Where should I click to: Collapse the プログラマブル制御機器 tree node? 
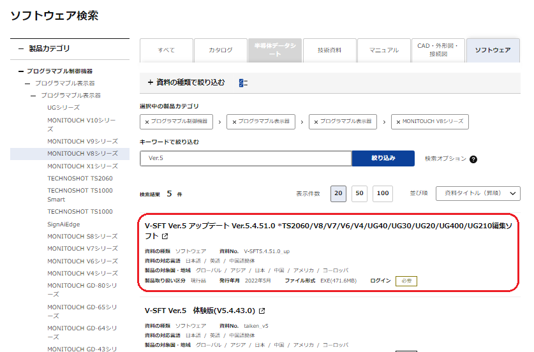pyautogui.click(x=21, y=71)
